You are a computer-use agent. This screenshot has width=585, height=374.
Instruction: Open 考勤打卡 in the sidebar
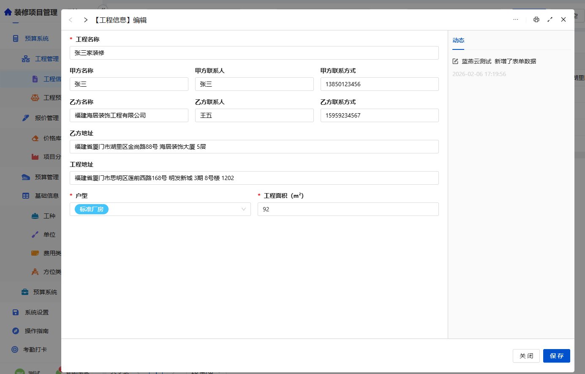[35, 349]
